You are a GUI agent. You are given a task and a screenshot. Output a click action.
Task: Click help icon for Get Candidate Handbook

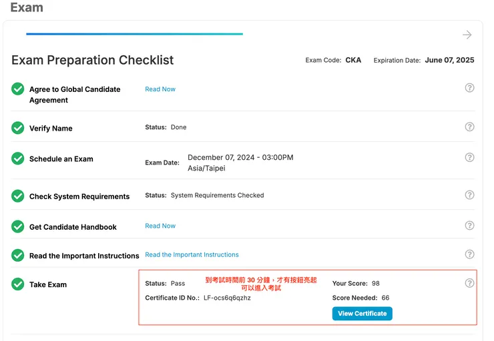[x=469, y=226]
